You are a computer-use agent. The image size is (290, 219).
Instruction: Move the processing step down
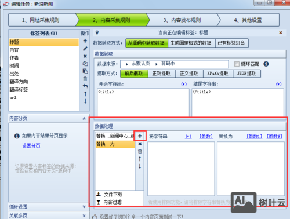coord(140,166)
